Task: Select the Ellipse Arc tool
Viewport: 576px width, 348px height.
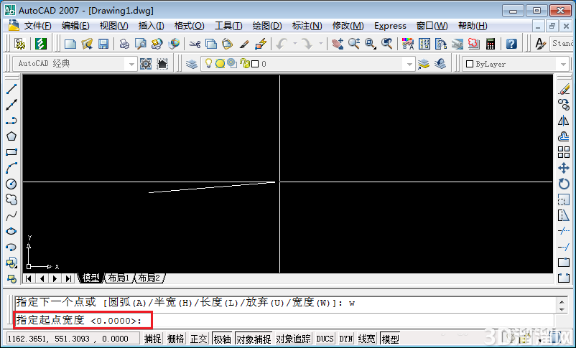Action: click(x=11, y=247)
